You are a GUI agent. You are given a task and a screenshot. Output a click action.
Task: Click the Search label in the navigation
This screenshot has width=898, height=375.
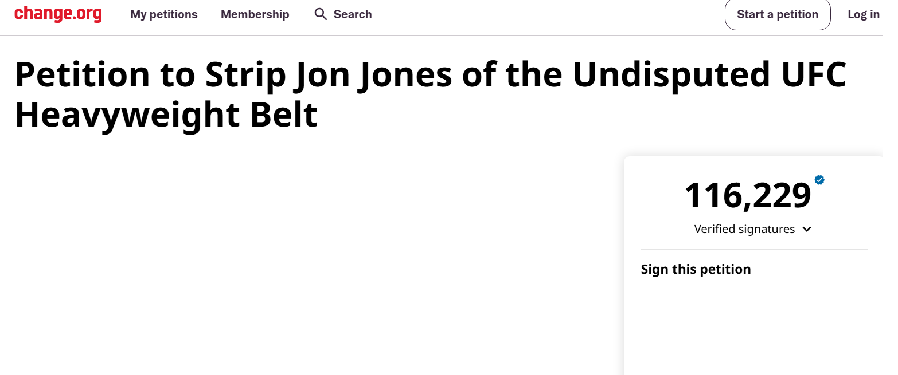tap(353, 14)
